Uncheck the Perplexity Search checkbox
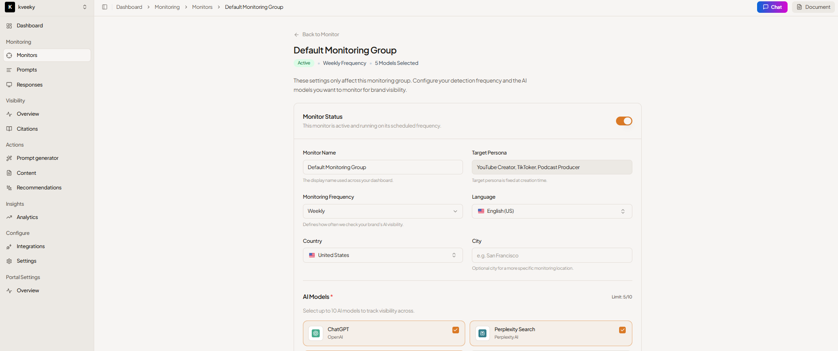The image size is (838, 351). point(622,330)
